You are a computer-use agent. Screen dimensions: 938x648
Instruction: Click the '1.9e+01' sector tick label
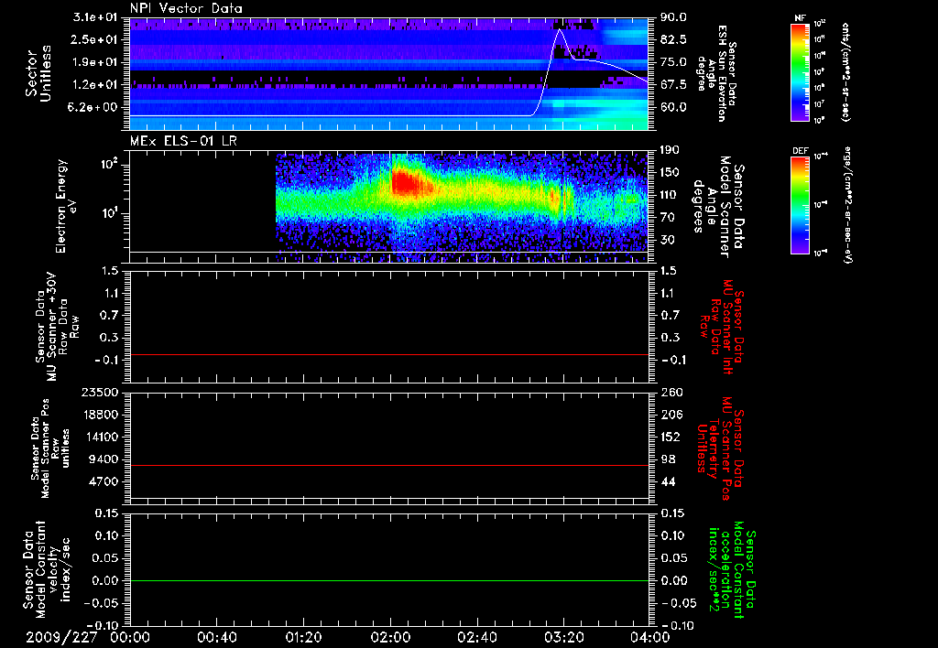point(94,62)
